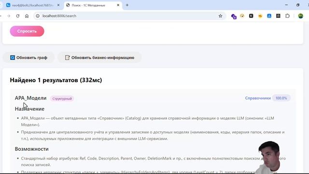
Task: Open the orange extension icon
Action: (260, 16)
